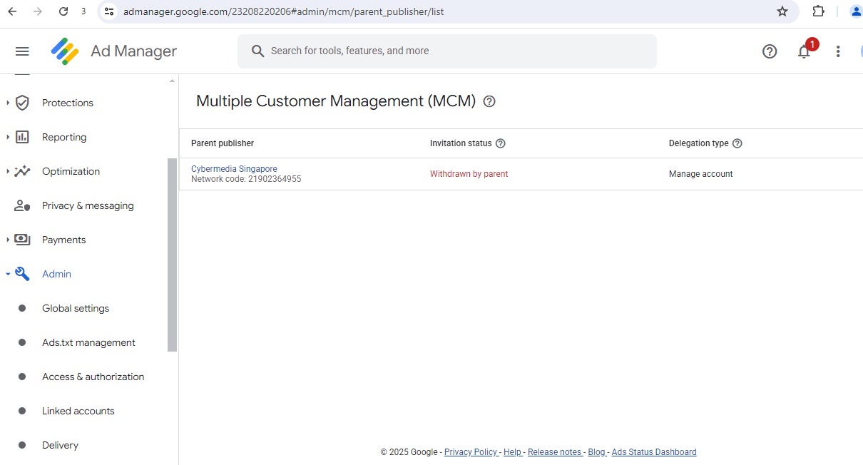Open the Ads Status Dashboard link
The height and width of the screenshot is (465, 863).
click(x=654, y=452)
